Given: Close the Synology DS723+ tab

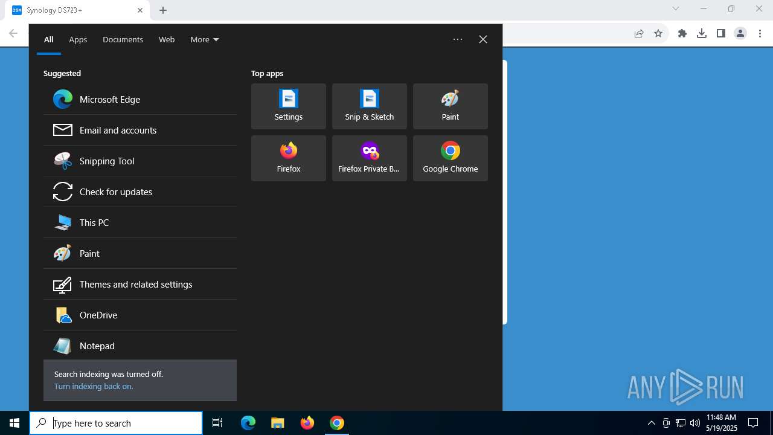Looking at the screenshot, I should (140, 10).
